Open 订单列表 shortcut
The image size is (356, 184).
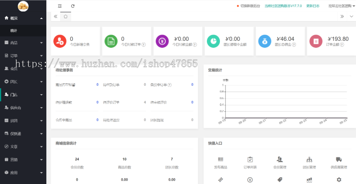[250, 163]
